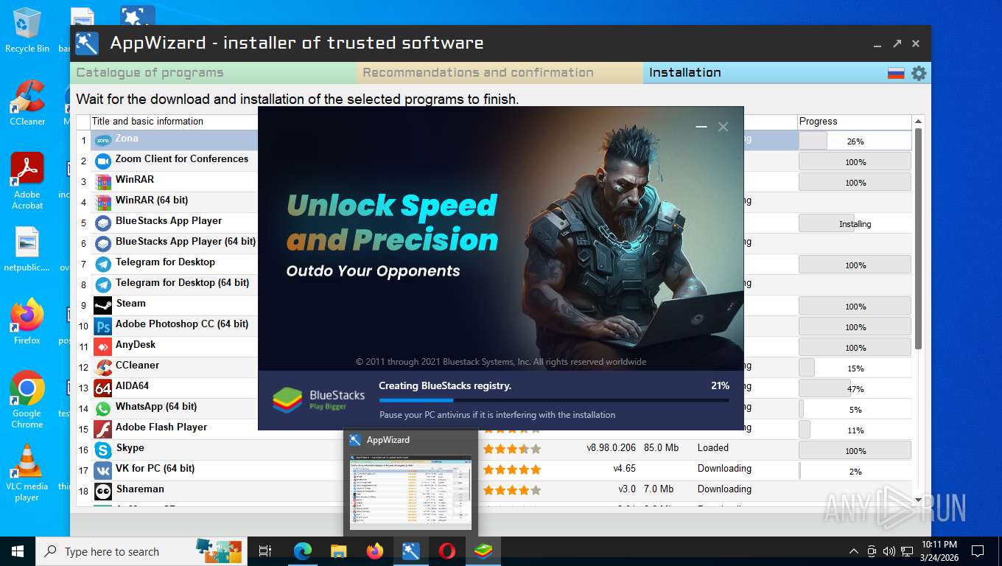Click the Progress column header

point(855,122)
